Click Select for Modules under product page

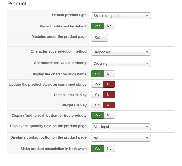(99, 38)
